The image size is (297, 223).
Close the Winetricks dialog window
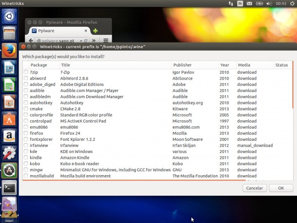tap(23, 47)
